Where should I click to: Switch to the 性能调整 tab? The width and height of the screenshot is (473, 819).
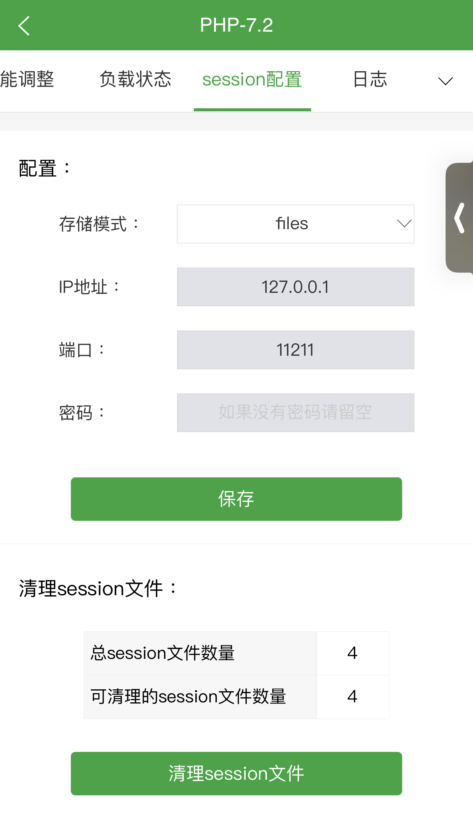point(27,79)
